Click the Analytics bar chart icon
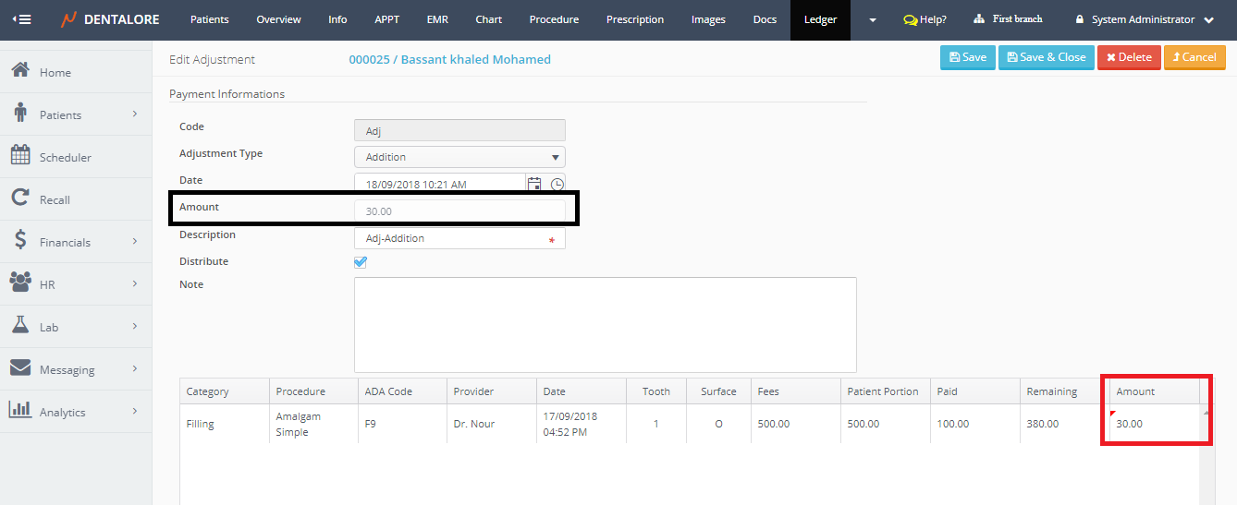Viewport: 1237px width, 505px height. point(19,411)
